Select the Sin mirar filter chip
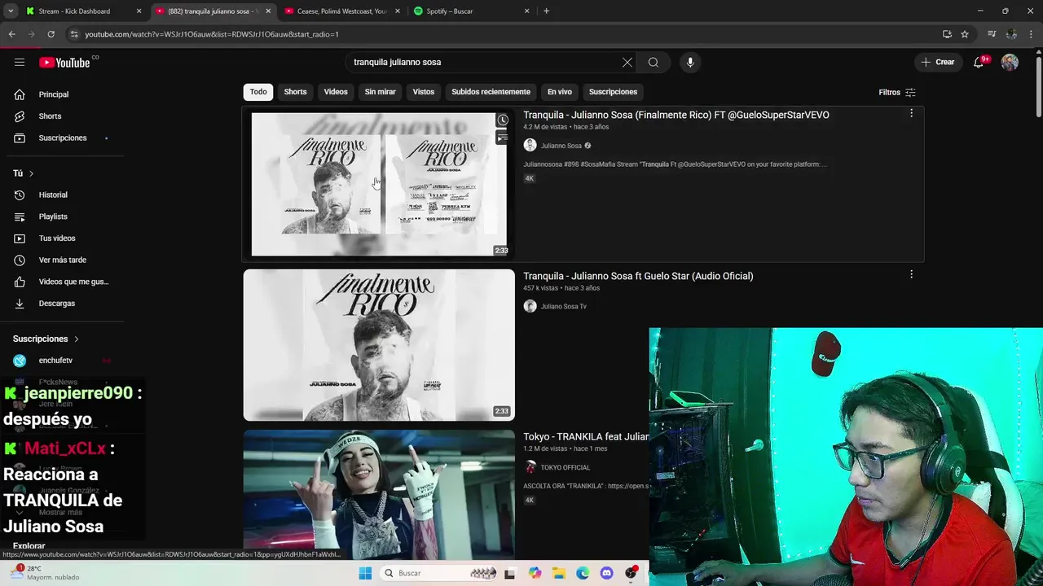 [380, 92]
